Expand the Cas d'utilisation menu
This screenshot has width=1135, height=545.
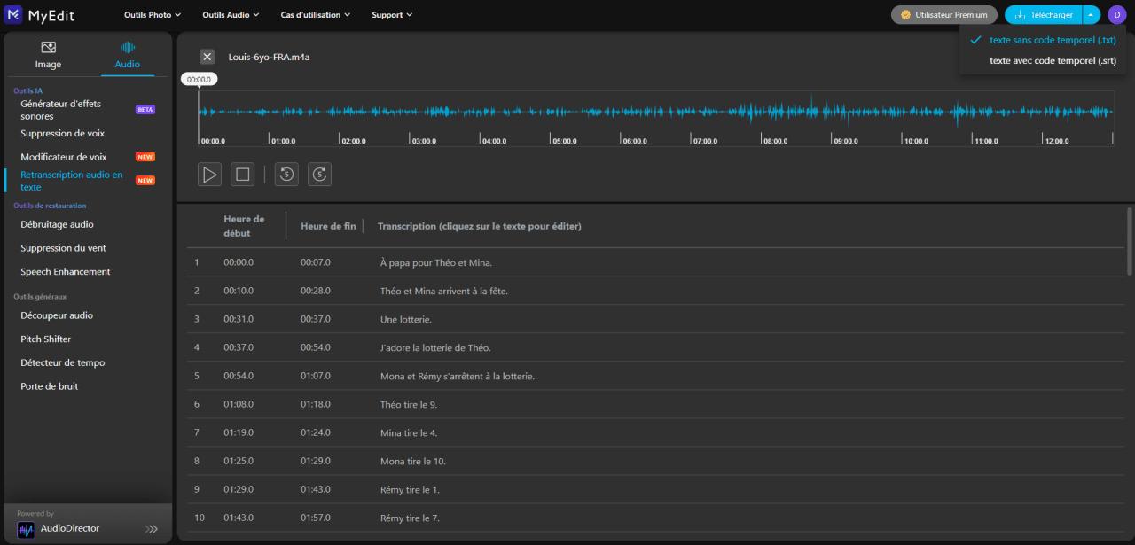tap(316, 15)
